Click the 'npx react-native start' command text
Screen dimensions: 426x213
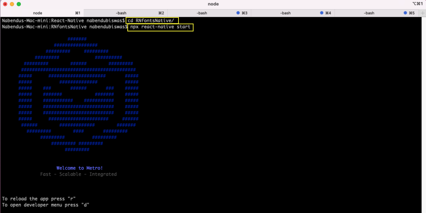coord(160,27)
